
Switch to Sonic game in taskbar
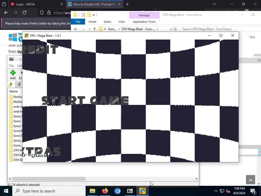click(142, 191)
